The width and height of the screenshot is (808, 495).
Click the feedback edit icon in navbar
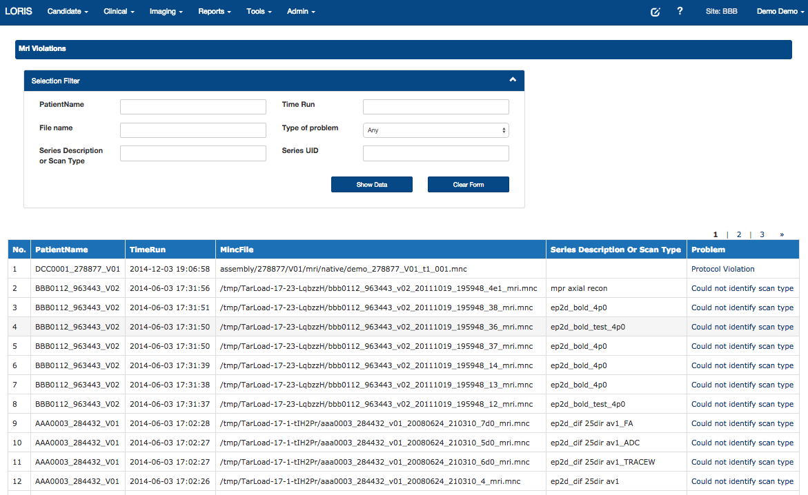coord(655,12)
